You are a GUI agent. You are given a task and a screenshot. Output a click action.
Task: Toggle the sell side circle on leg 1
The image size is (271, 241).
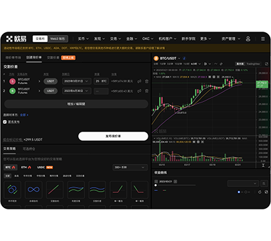pos(13,81)
